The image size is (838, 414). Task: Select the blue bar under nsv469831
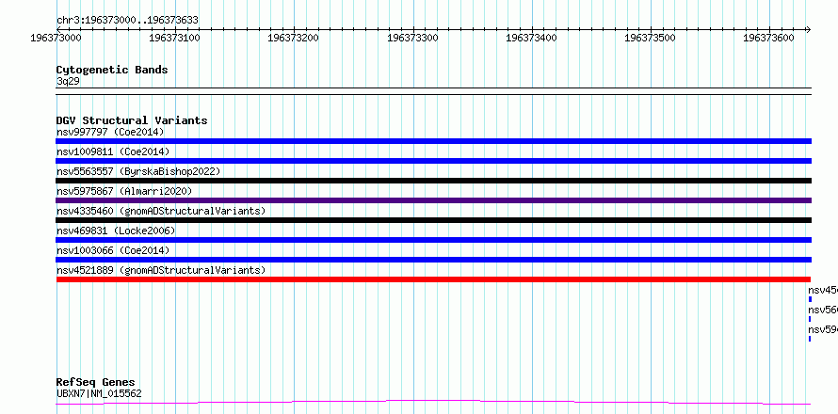433,240
